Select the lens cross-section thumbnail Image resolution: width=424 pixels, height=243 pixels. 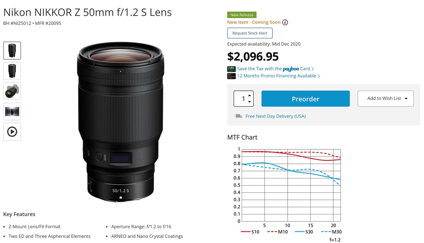point(12,111)
